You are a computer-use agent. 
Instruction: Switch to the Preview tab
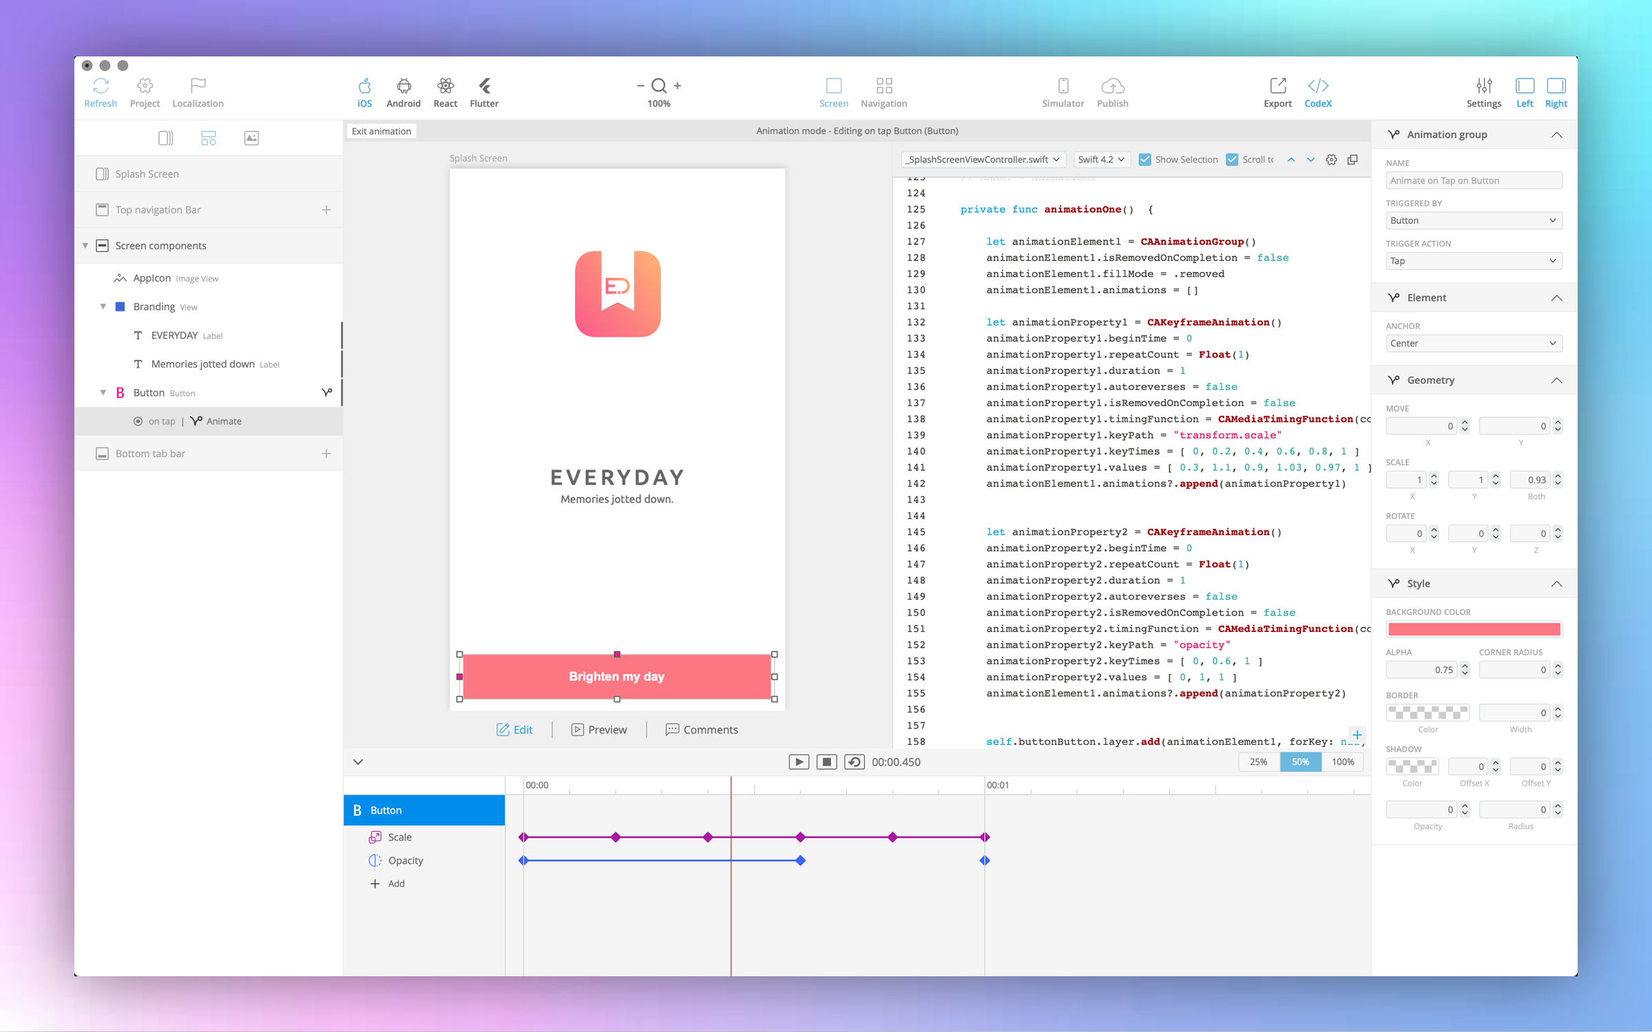coord(599,730)
